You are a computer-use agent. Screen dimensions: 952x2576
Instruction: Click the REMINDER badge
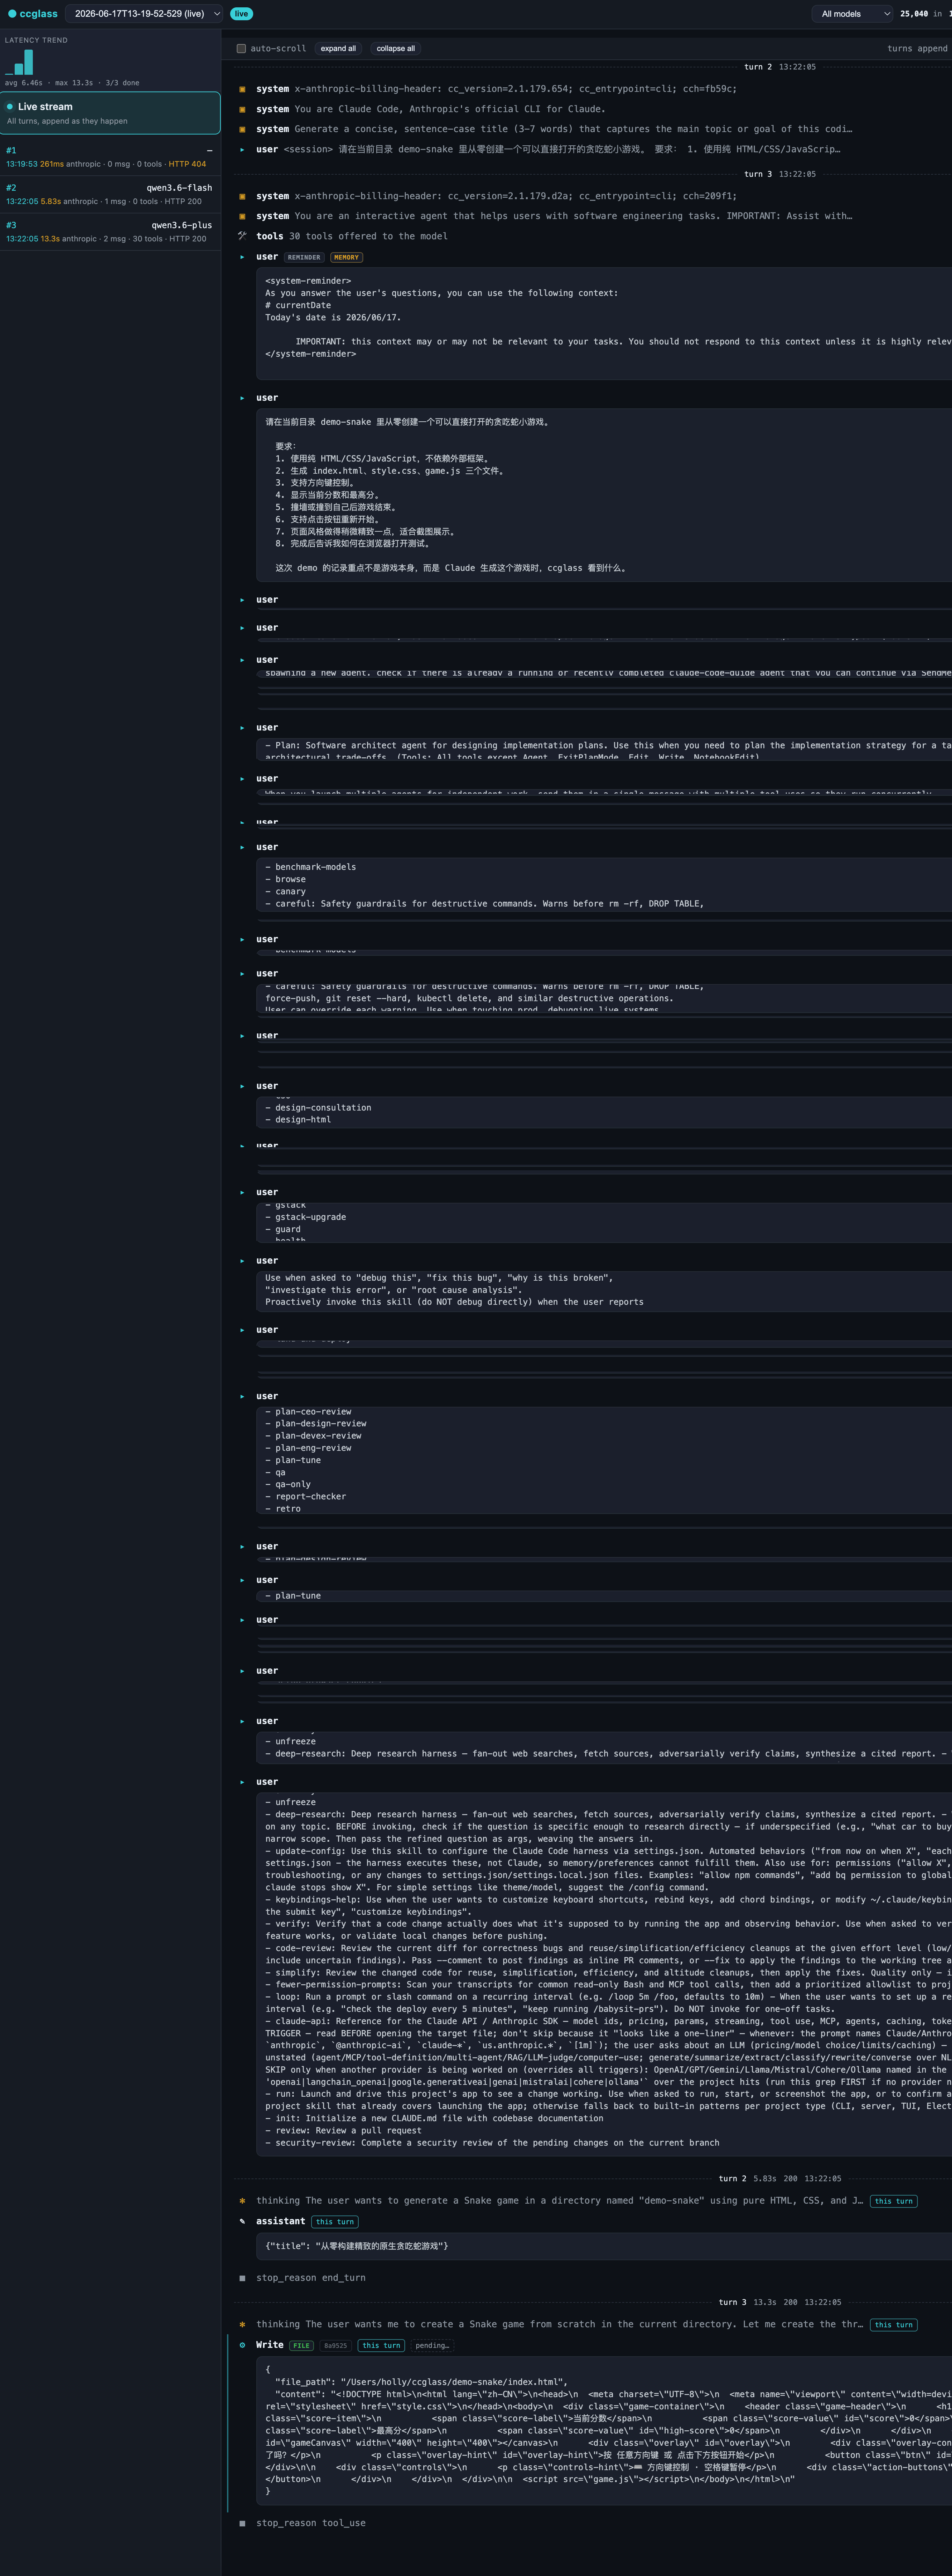click(304, 257)
